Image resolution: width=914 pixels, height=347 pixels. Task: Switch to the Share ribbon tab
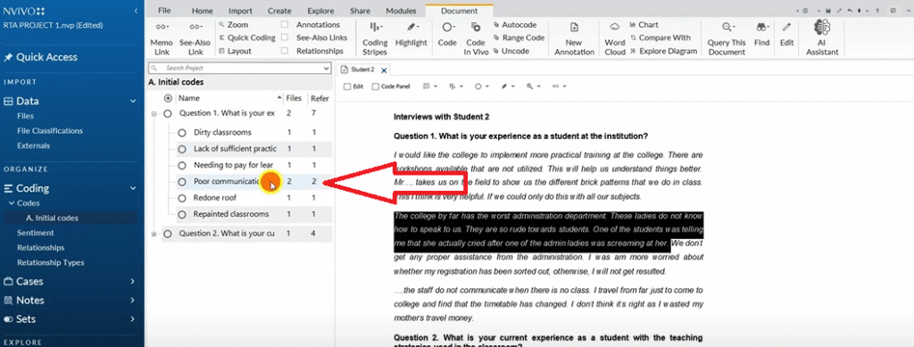[x=361, y=11]
